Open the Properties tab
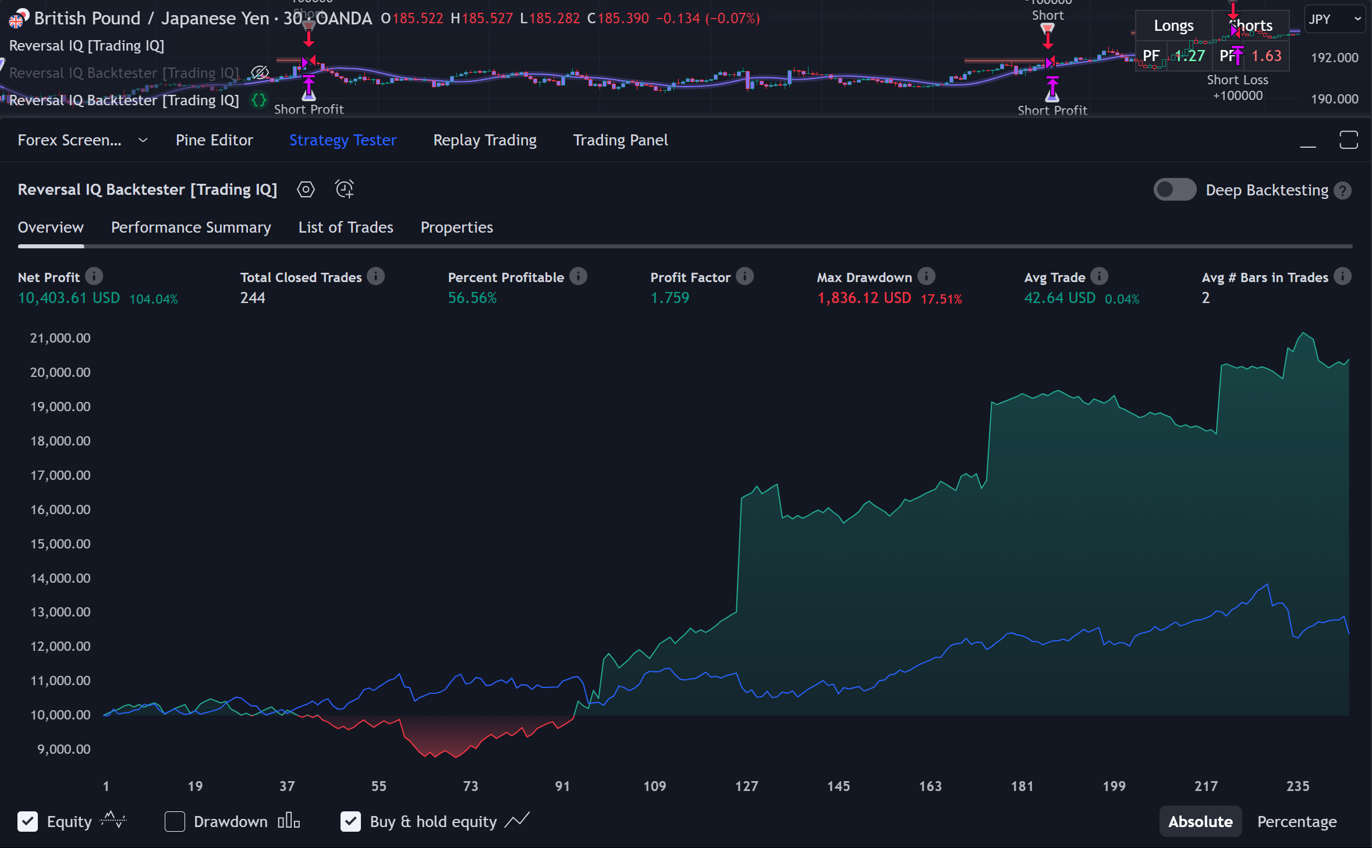 click(x=457, y=227)
